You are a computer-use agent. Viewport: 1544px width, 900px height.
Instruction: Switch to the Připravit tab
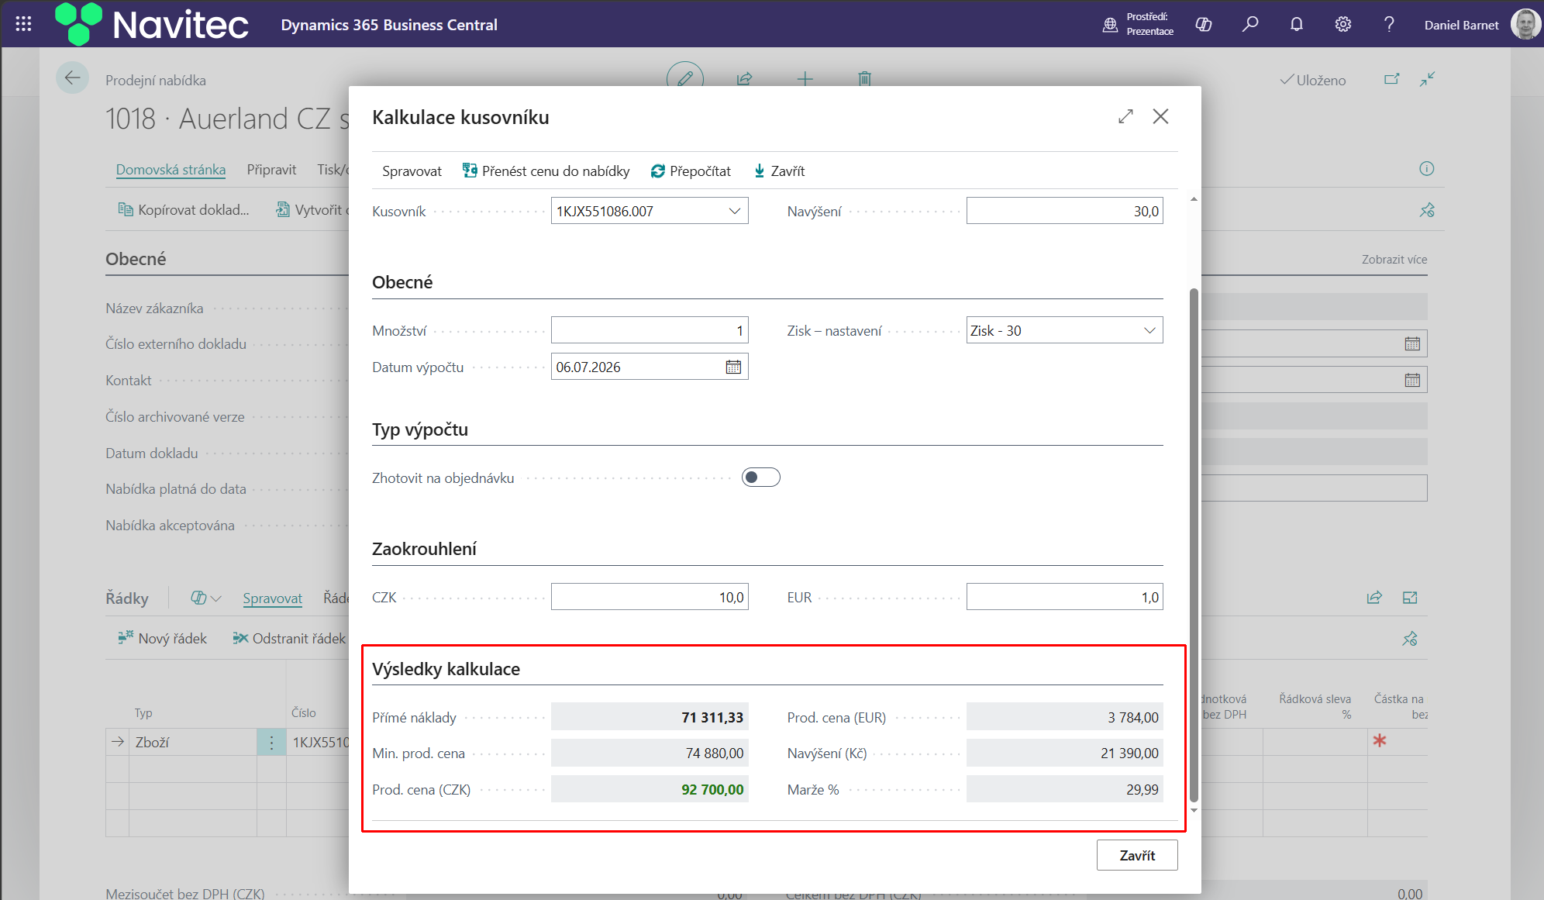tap(271, 169)
